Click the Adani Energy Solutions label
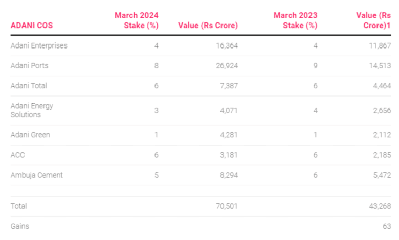This screenshot has height=240, width=399. (32, 110)
